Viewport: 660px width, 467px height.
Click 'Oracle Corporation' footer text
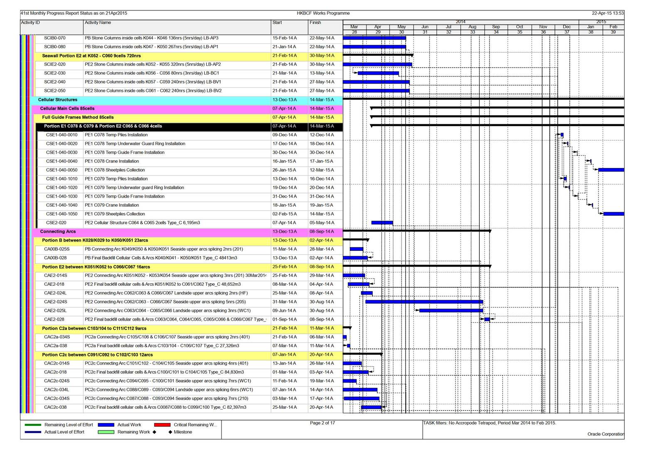pos(606,434)
